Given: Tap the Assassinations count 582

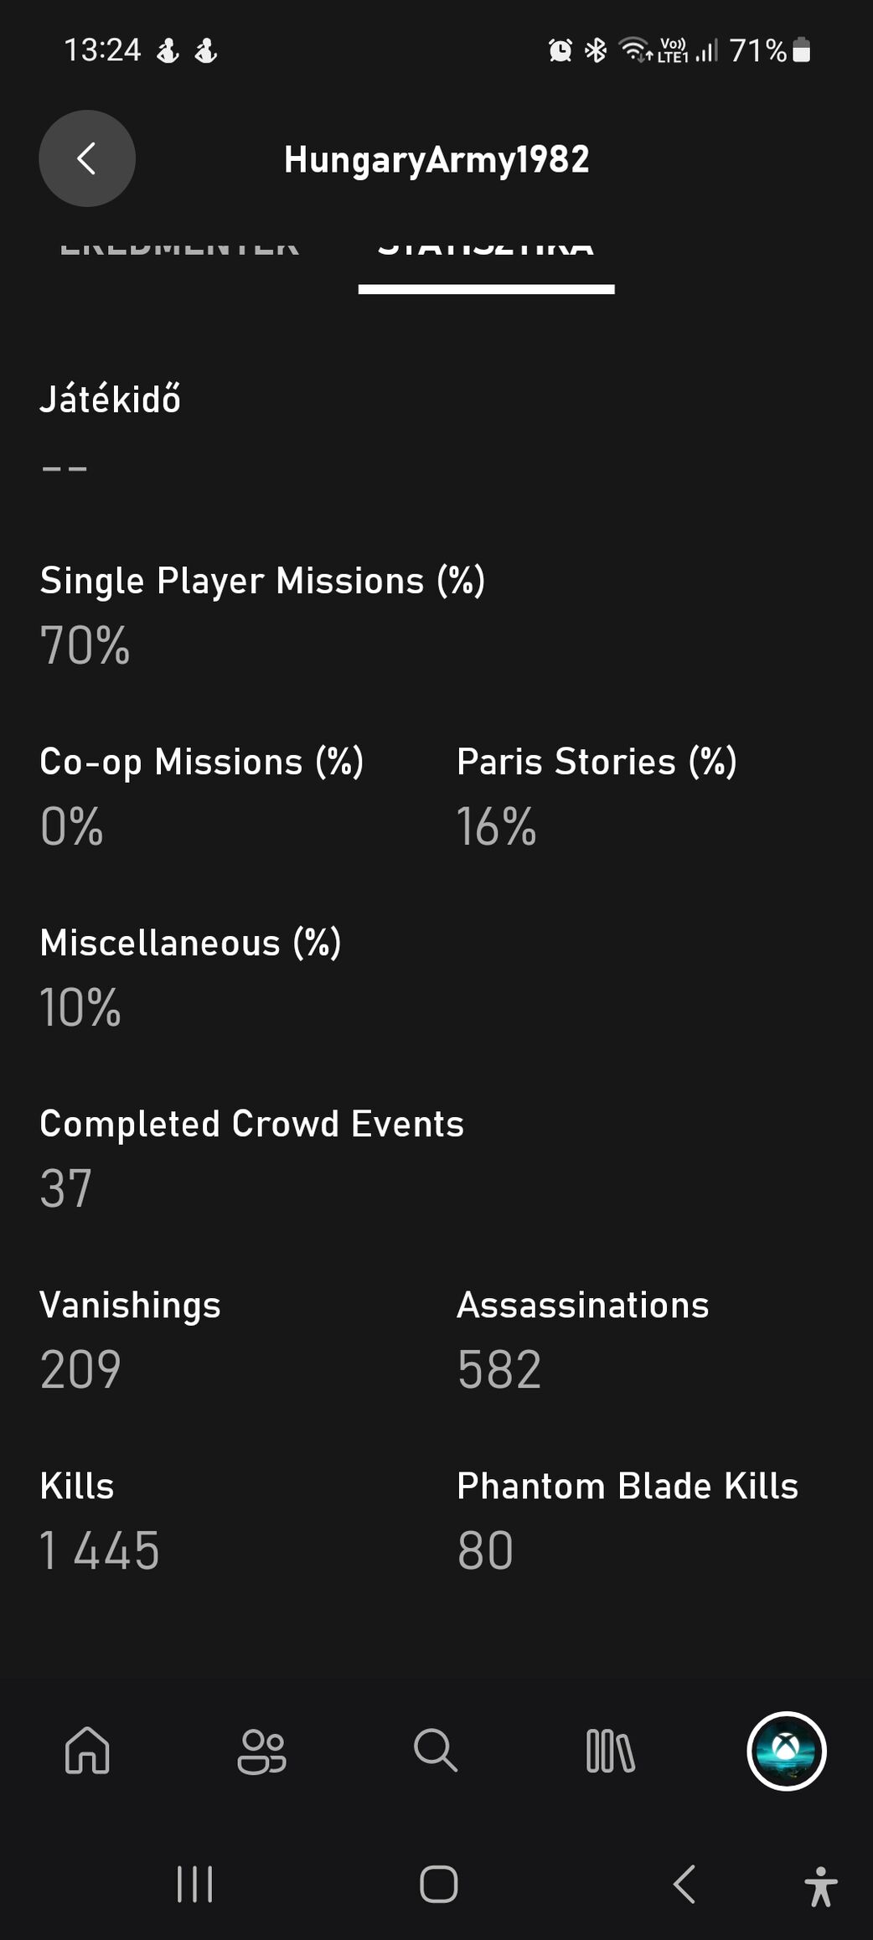Looking at the screenshot, I should (499, 1369).
